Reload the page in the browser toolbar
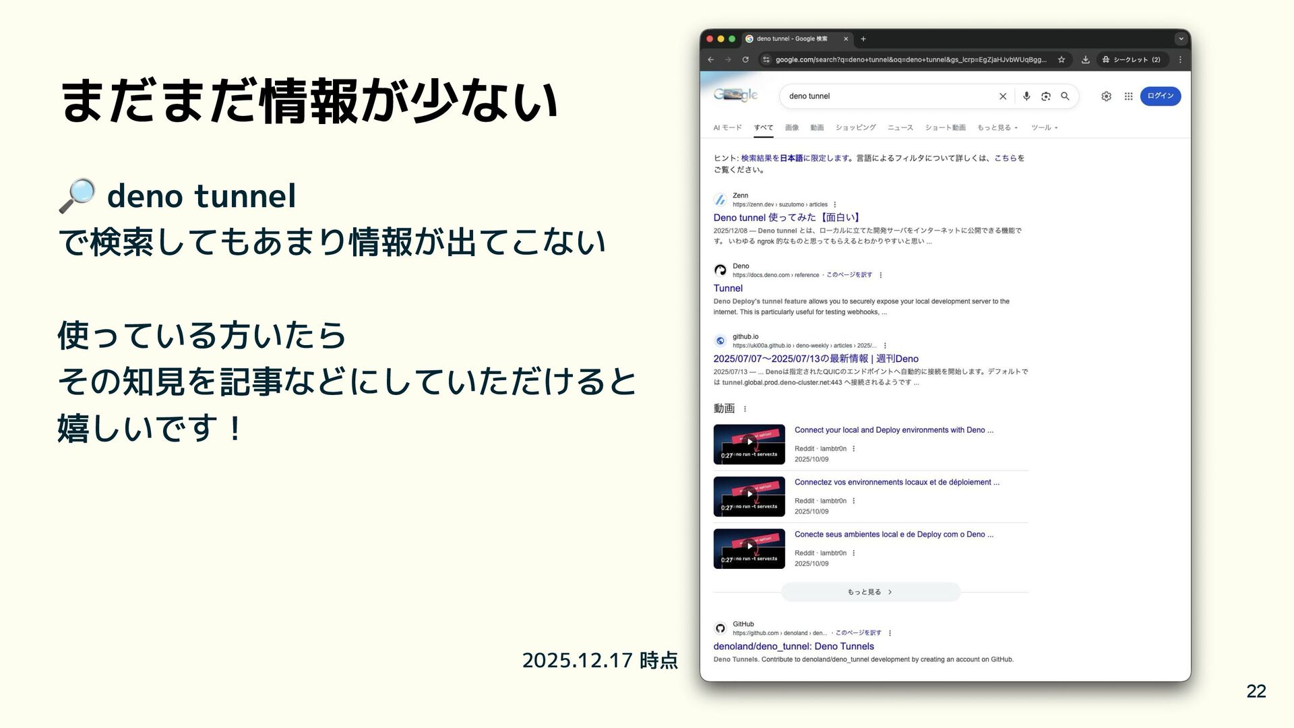This screenshot has height=728, width=1294. pyautogui.click(x=745, y=60)
